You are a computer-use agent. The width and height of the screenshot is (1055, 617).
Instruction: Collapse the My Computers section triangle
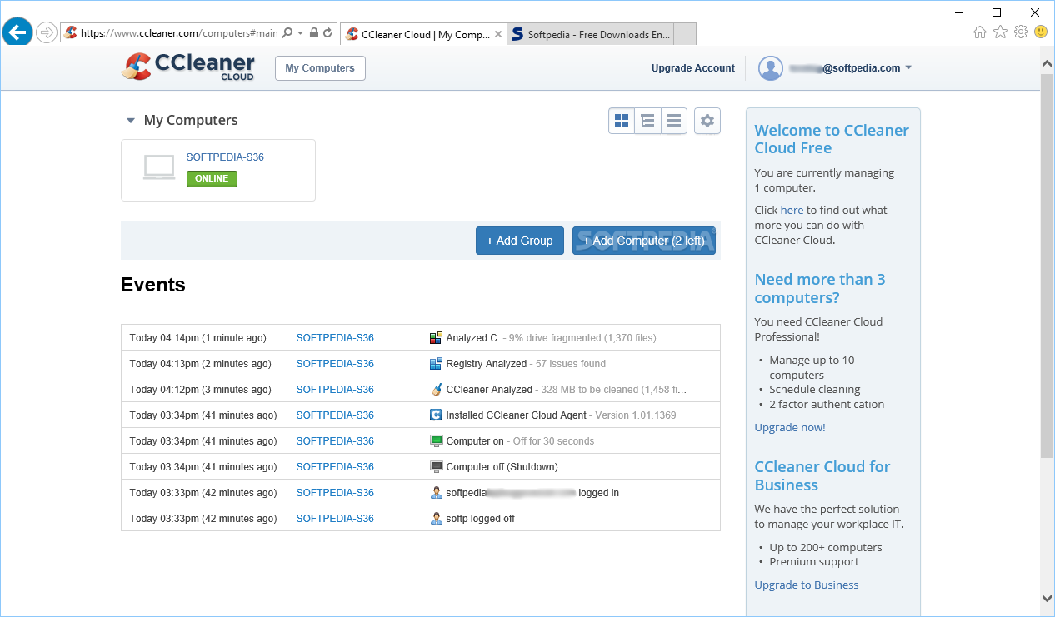pos(130,121)
